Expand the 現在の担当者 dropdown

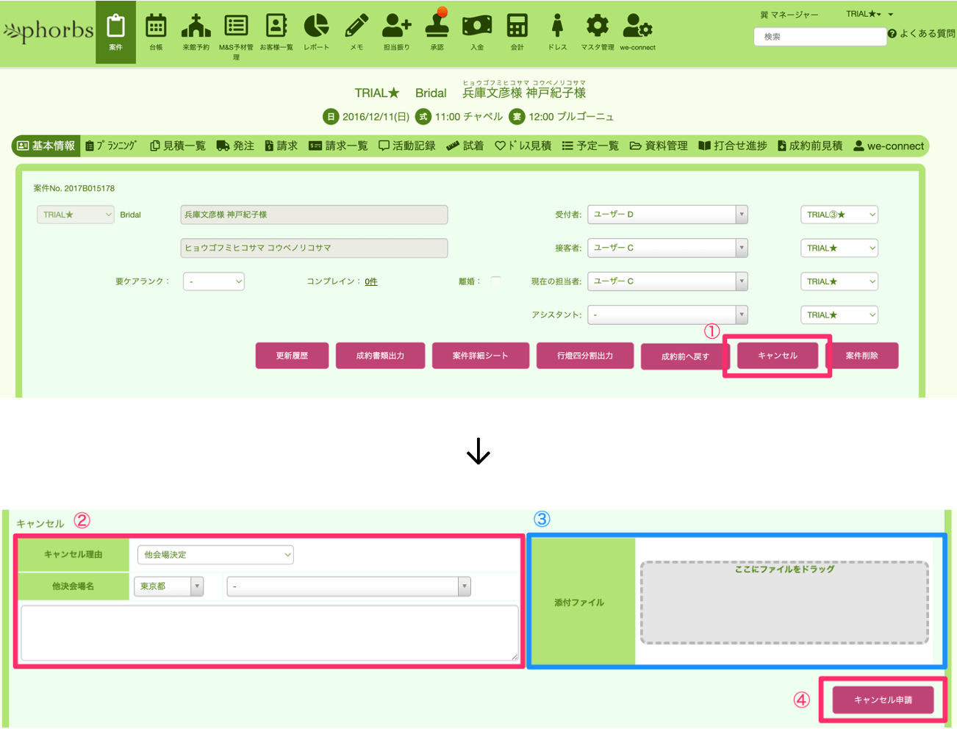667,281
